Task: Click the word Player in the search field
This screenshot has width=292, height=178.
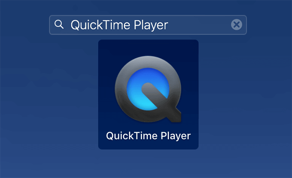Action: 151,25
